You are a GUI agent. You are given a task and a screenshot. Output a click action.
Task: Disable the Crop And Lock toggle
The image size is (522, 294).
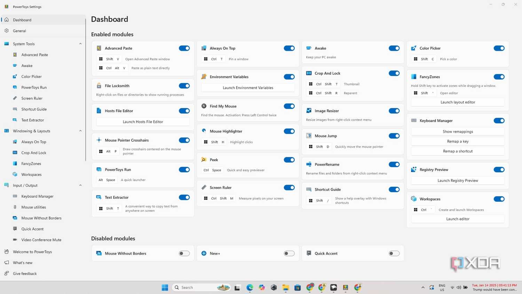coord(394,73)
